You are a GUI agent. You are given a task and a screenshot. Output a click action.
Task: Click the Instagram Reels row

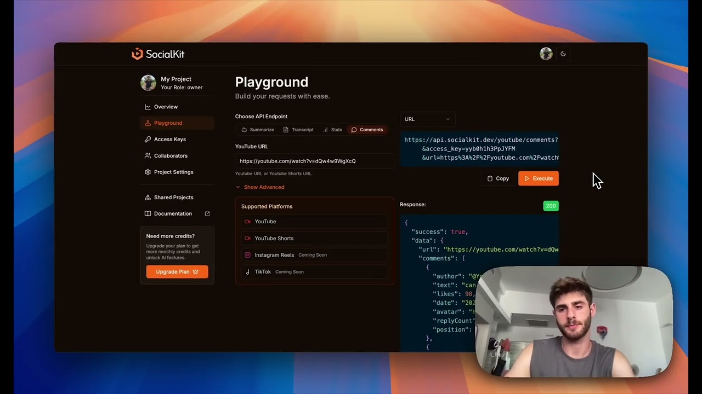tap(314, 255)
